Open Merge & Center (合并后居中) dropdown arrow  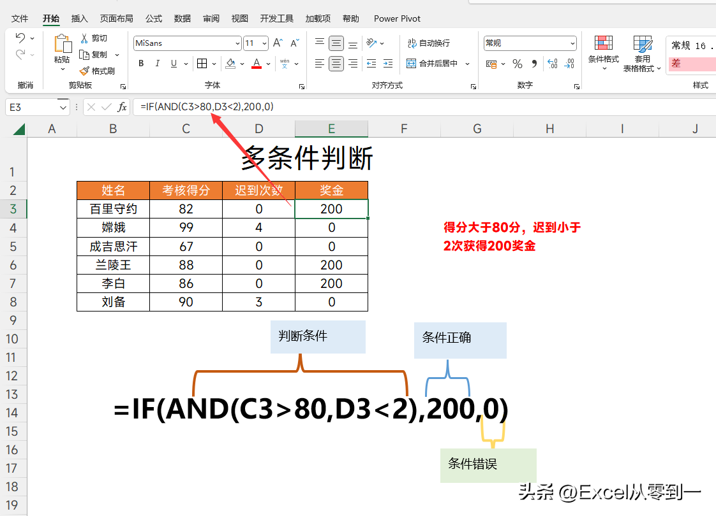click(467, 64)
